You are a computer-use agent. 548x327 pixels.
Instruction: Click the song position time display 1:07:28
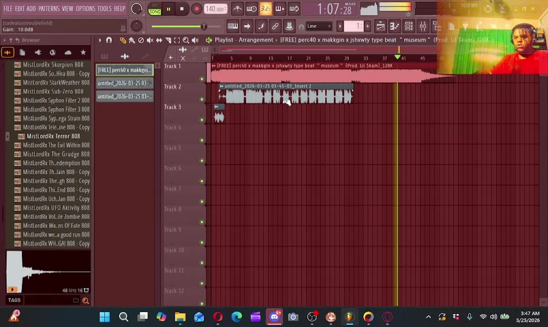pos(335,9)
